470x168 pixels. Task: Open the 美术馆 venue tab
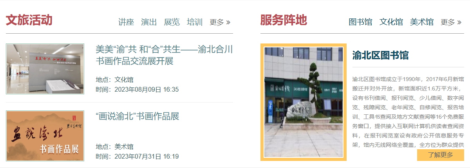422,22
